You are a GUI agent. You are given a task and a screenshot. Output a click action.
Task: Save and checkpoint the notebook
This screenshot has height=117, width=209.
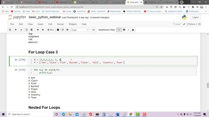[10, 30]
